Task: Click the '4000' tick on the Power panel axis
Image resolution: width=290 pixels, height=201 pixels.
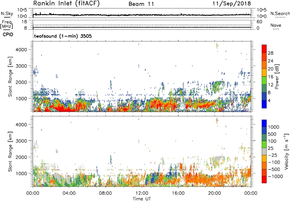Action: click(x=21, y=50)
